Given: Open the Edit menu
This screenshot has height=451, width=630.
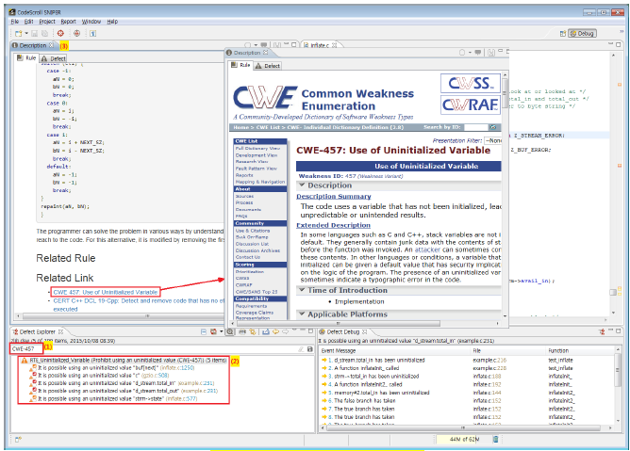Looking at the screenshot, I should (28, 22).
